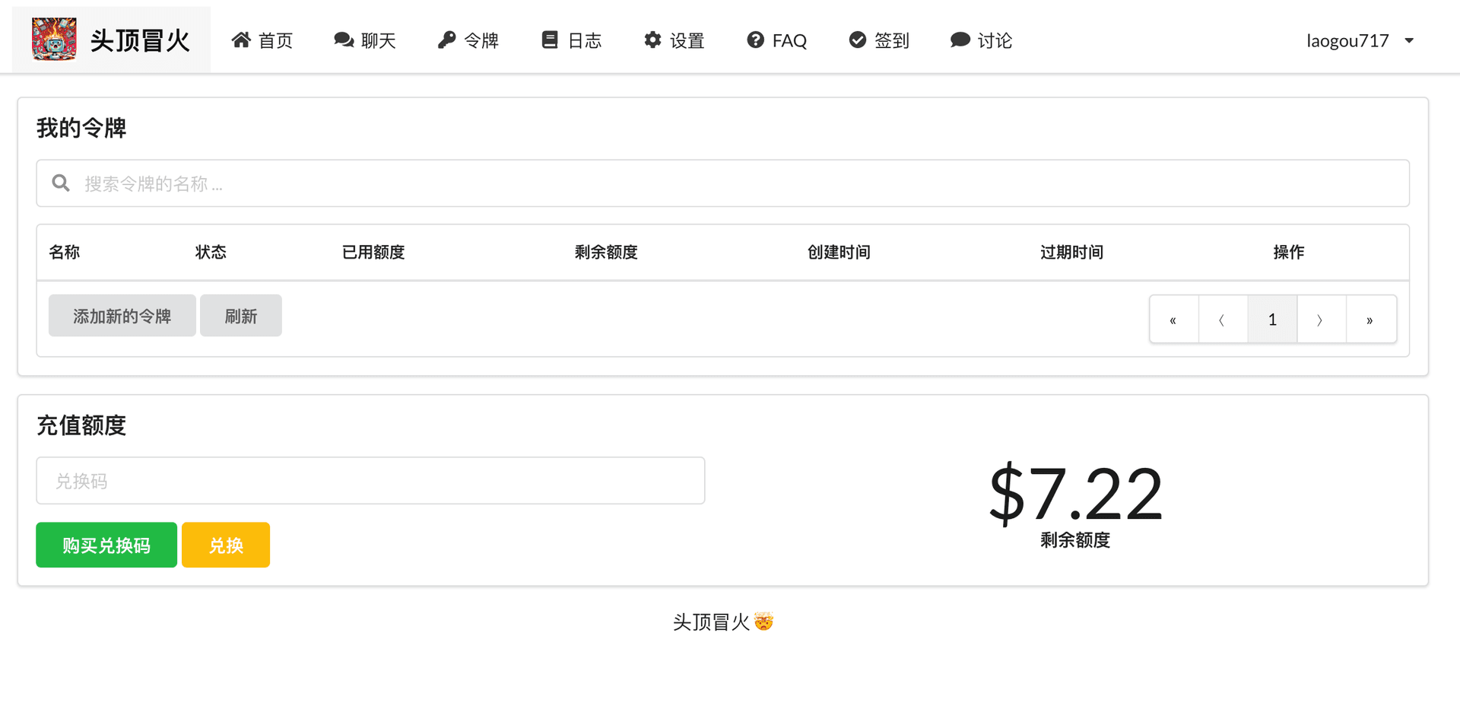Click the 添加新的令牌 button
The image size is (1460, 706).
tap(122, 316)
